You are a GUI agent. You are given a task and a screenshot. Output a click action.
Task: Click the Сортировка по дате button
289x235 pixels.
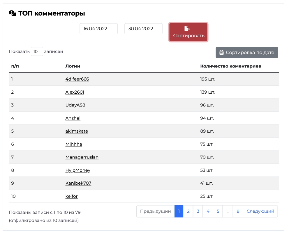click(x=247, y=52)
